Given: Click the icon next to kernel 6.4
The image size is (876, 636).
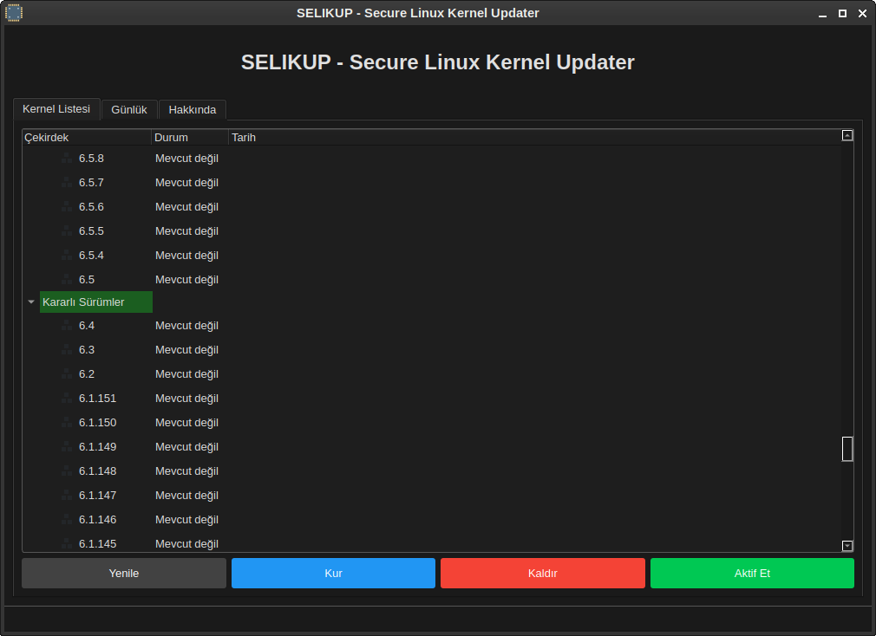Looking at the screenshot, I should pos(67,326).
